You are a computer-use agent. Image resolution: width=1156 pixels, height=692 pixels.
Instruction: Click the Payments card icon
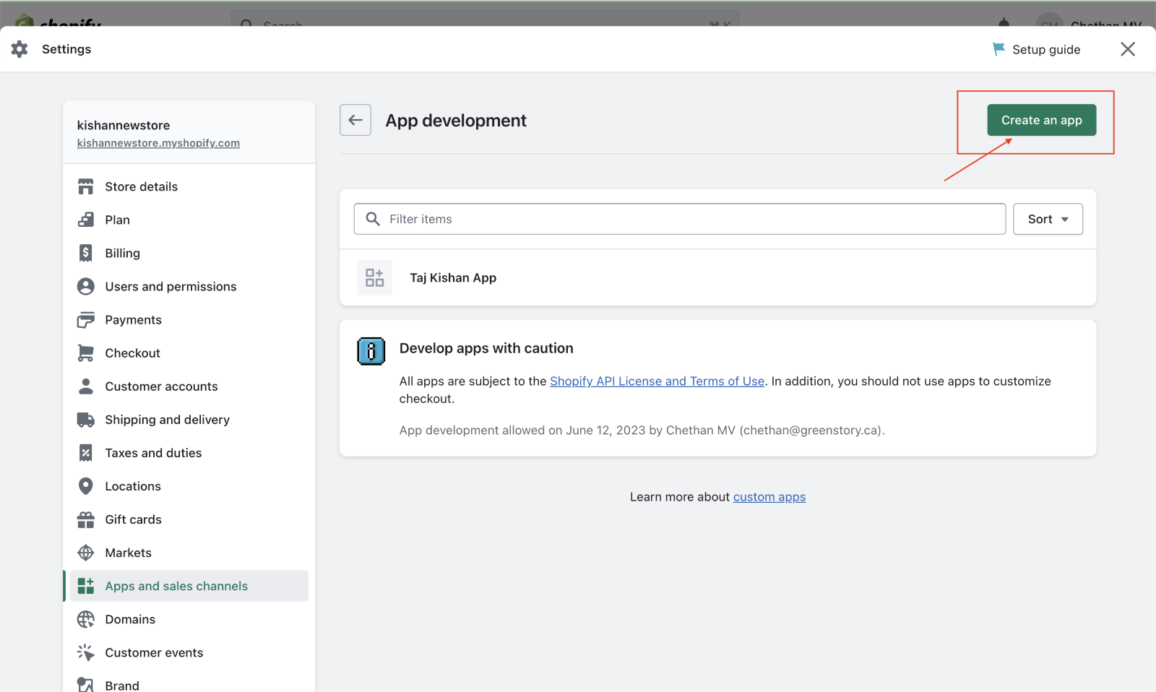[86, 319]
